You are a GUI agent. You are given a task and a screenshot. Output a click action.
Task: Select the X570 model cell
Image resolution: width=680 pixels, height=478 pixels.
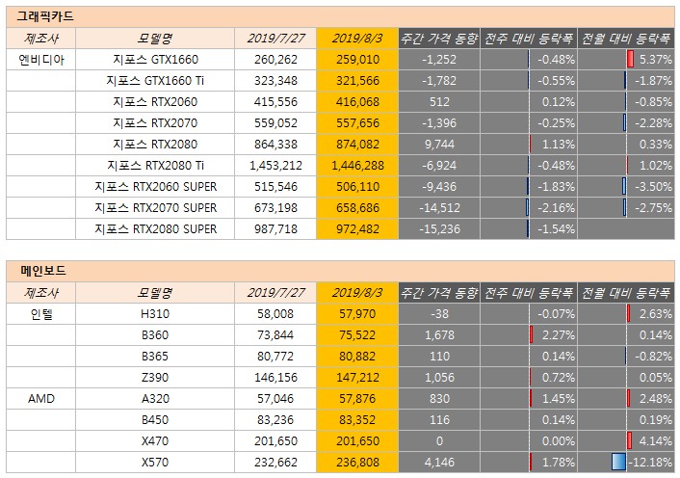click(155, 462)
